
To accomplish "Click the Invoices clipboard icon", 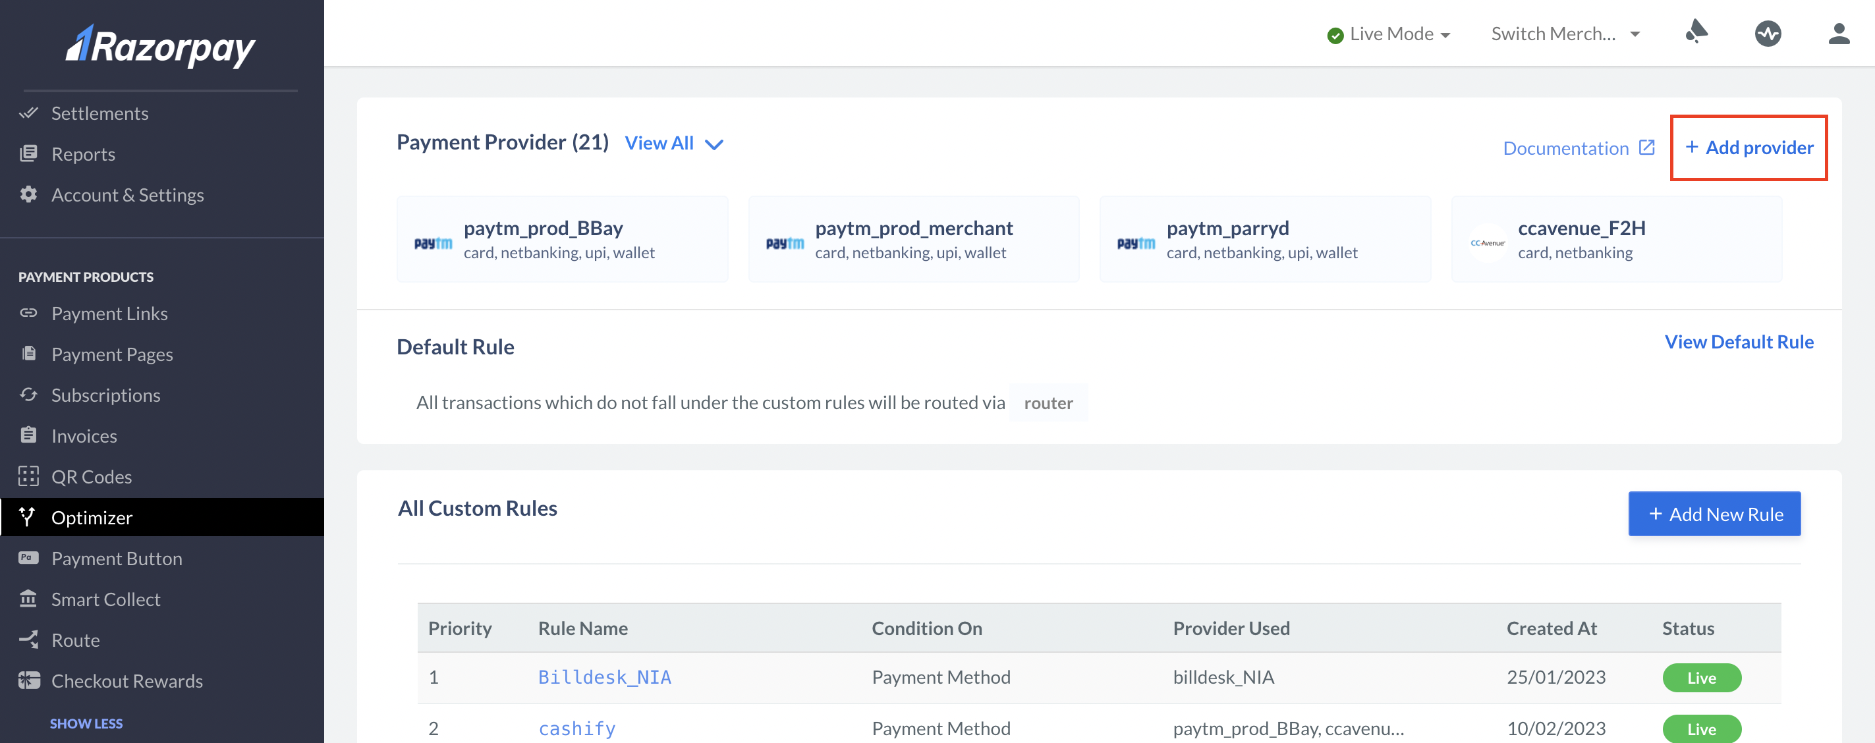I will (28, 435).
